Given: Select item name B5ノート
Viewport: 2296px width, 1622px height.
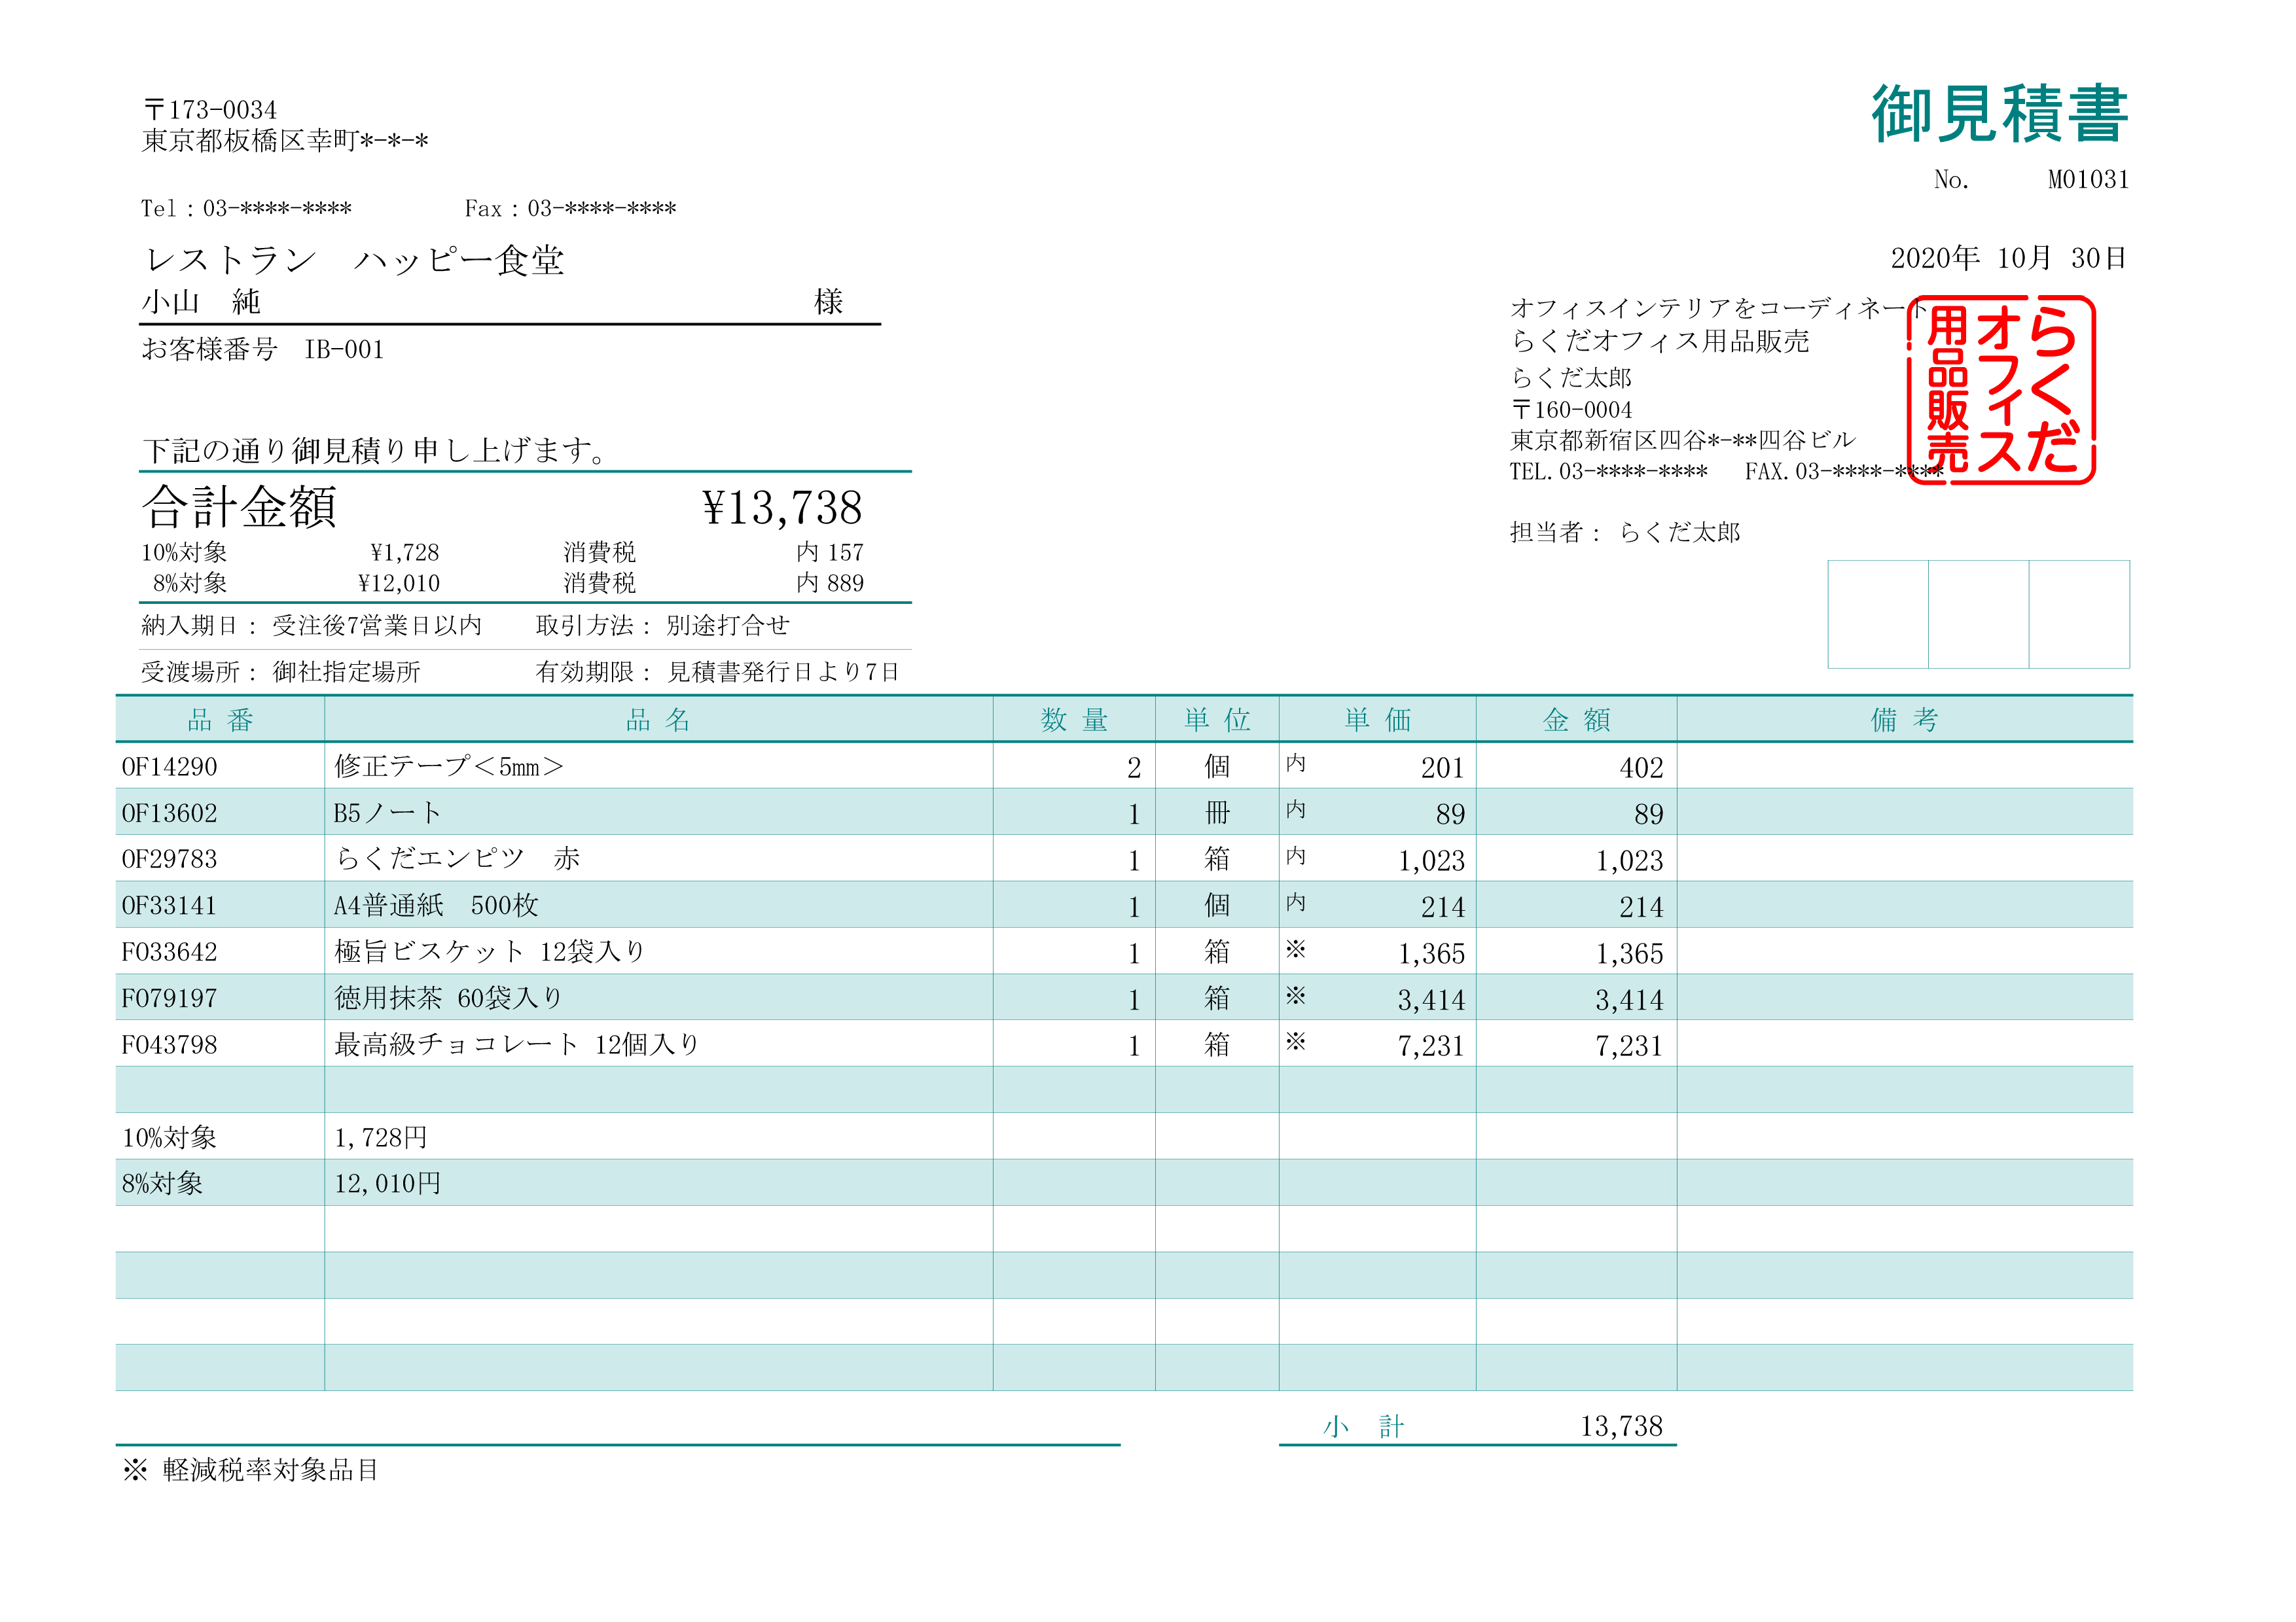Looking at the screenshot, I should coord(387,813).
